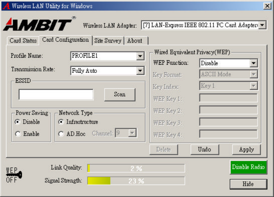274x197 pixels.
Task: Open the Transmission Rate dropdown
Action: [x=140, y=71]
